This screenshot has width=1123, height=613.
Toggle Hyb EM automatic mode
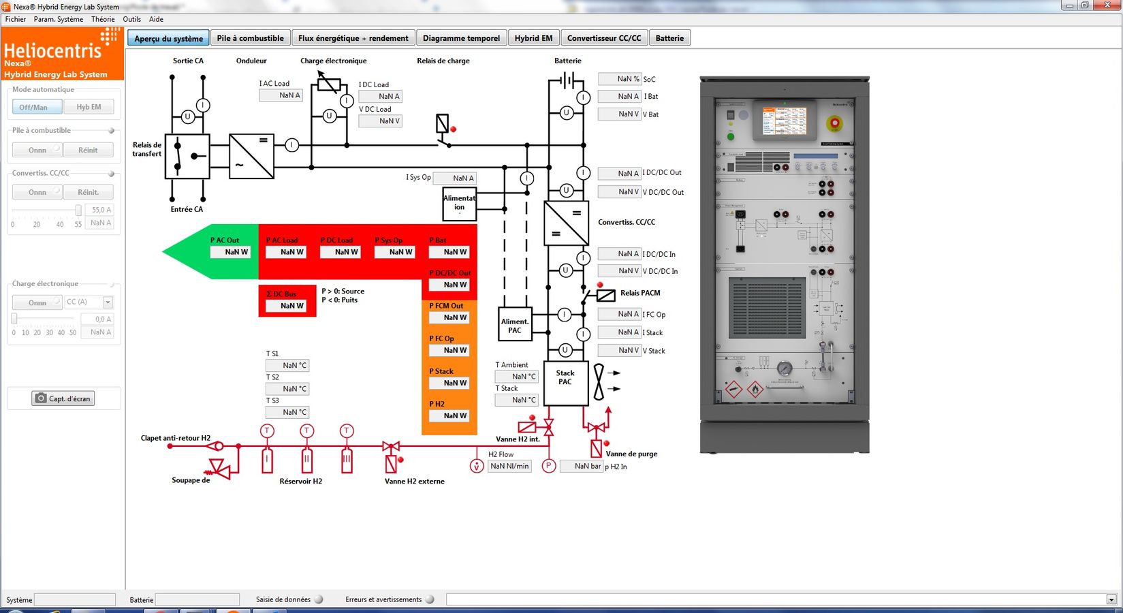click(89, 107)
